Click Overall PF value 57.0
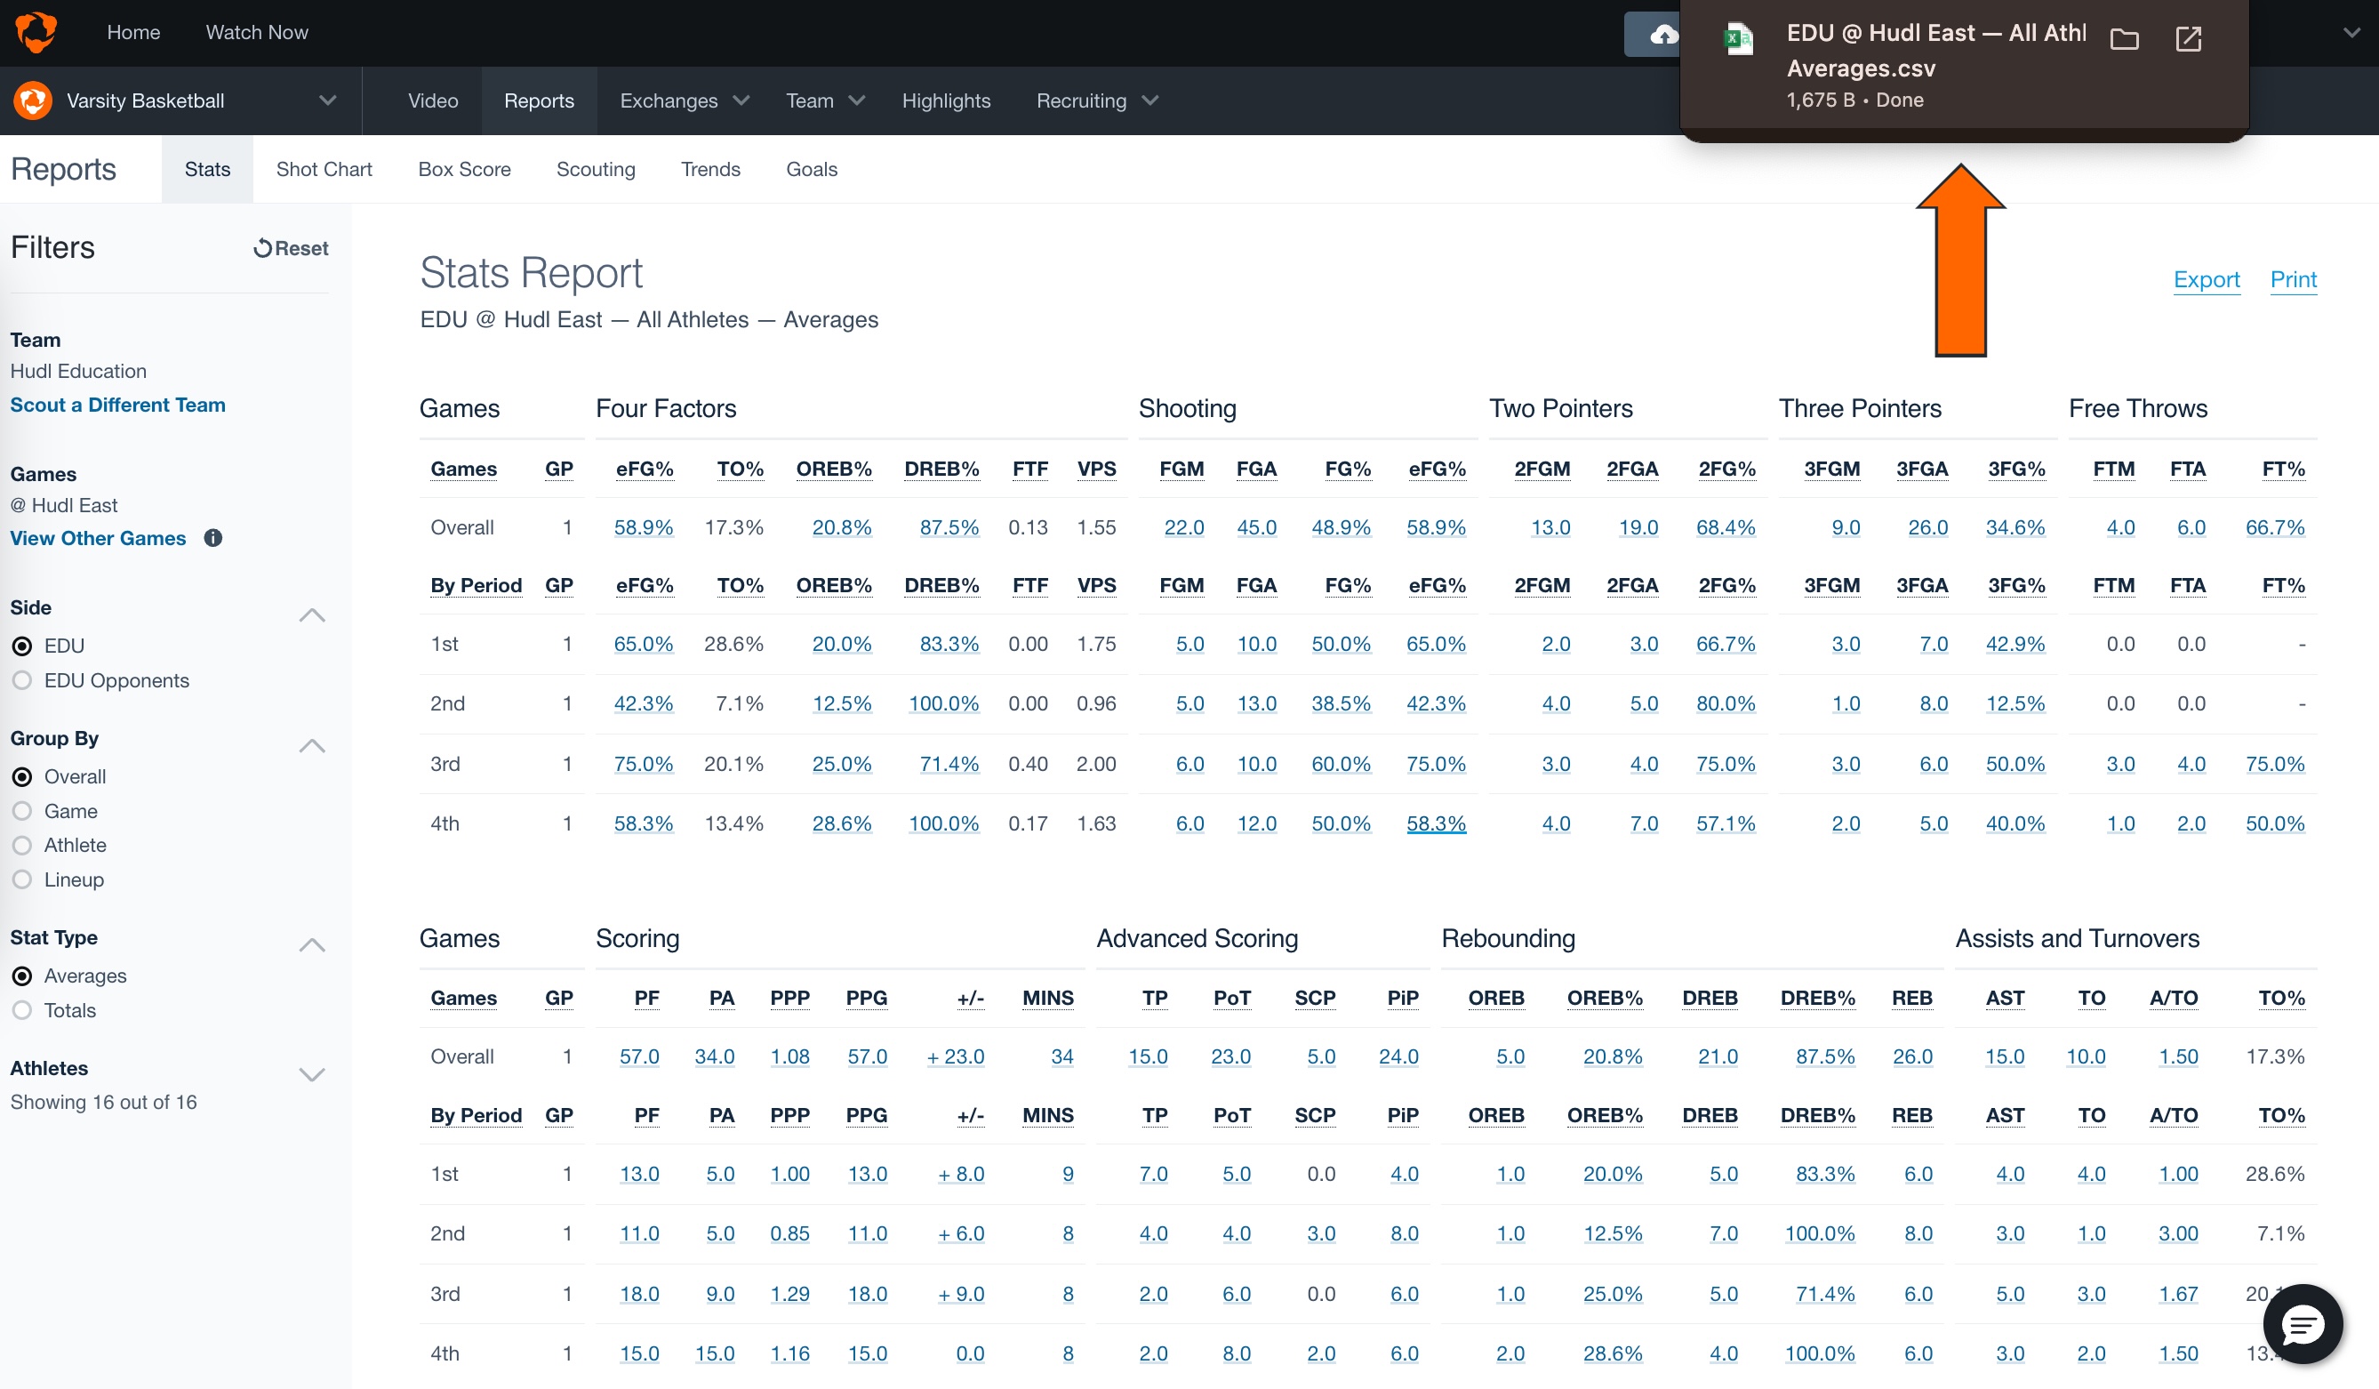The width and height of the screenshot is (2379, 1389). pyautogui.click(x=640, y=1056)
